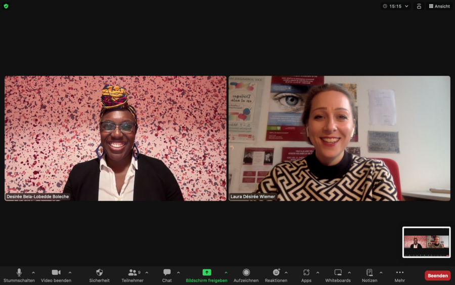Start recording with Aufzeichnen
This screenshot has height=285, width=455.
246,272
